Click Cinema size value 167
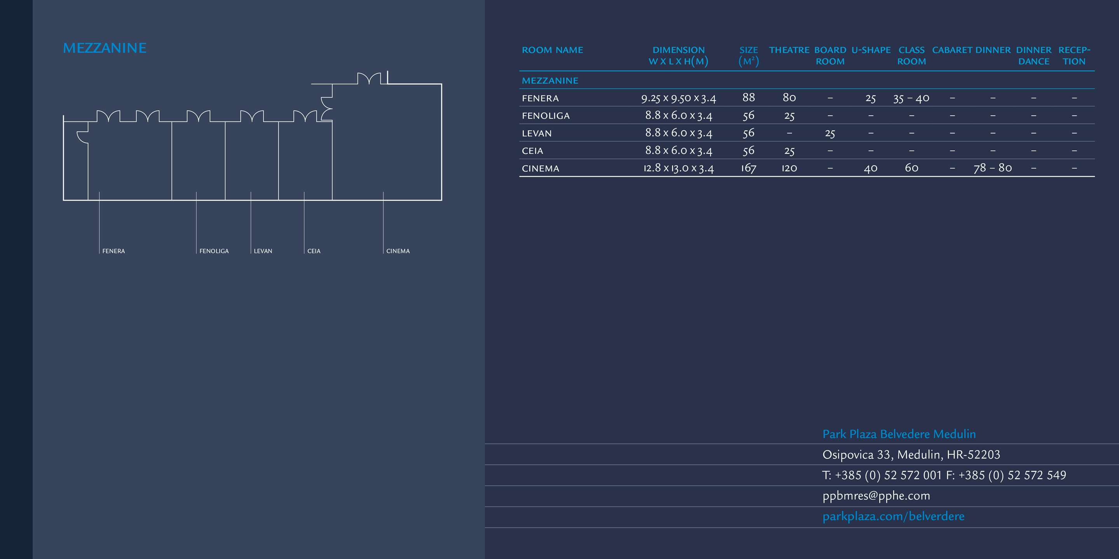This screenshot has height=559, width=1119. point(748,168)
